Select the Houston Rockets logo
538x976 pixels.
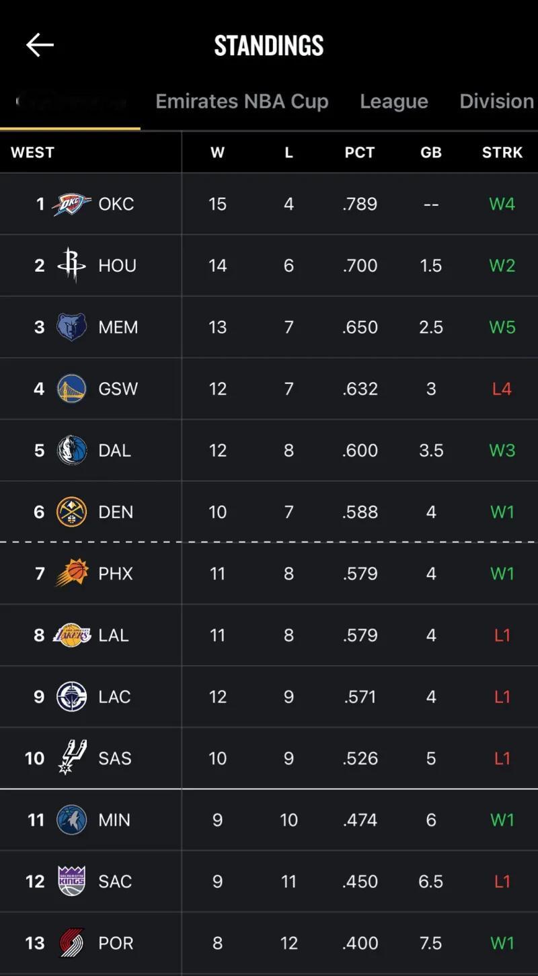72,265
